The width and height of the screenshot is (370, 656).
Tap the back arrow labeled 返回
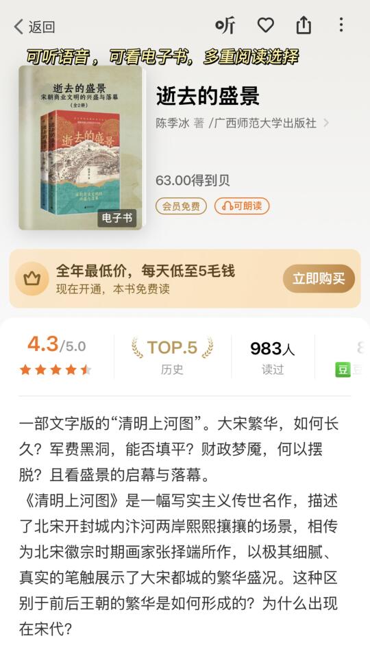click(x=34, y=26)
